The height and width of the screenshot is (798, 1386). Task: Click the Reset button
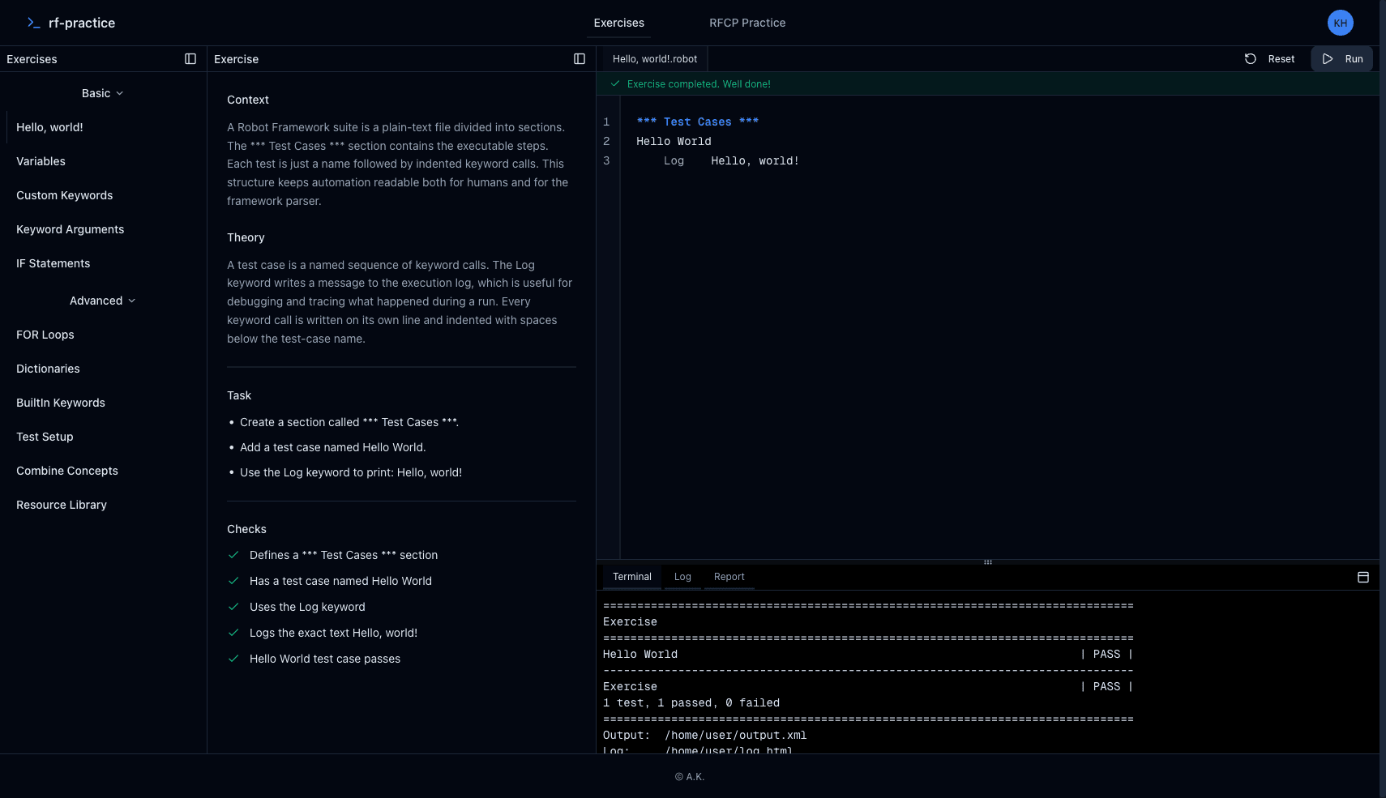[1270, 59]
